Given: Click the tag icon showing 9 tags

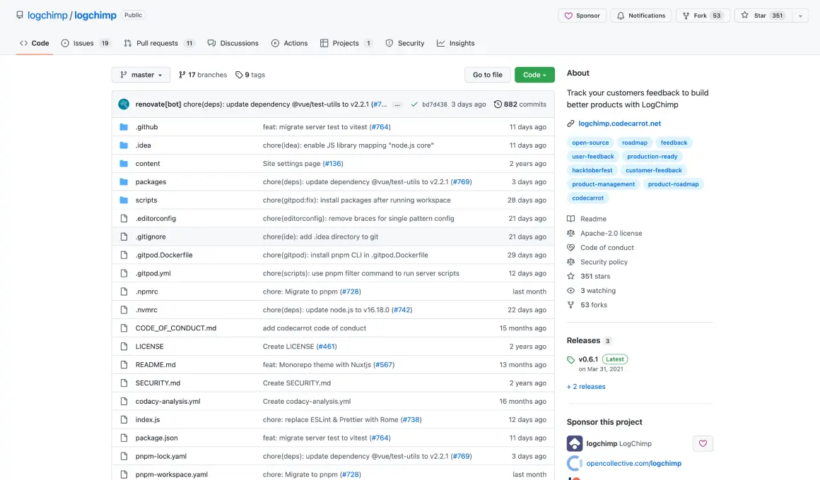Looking at the screenshot, I should (x=238, y=74).
